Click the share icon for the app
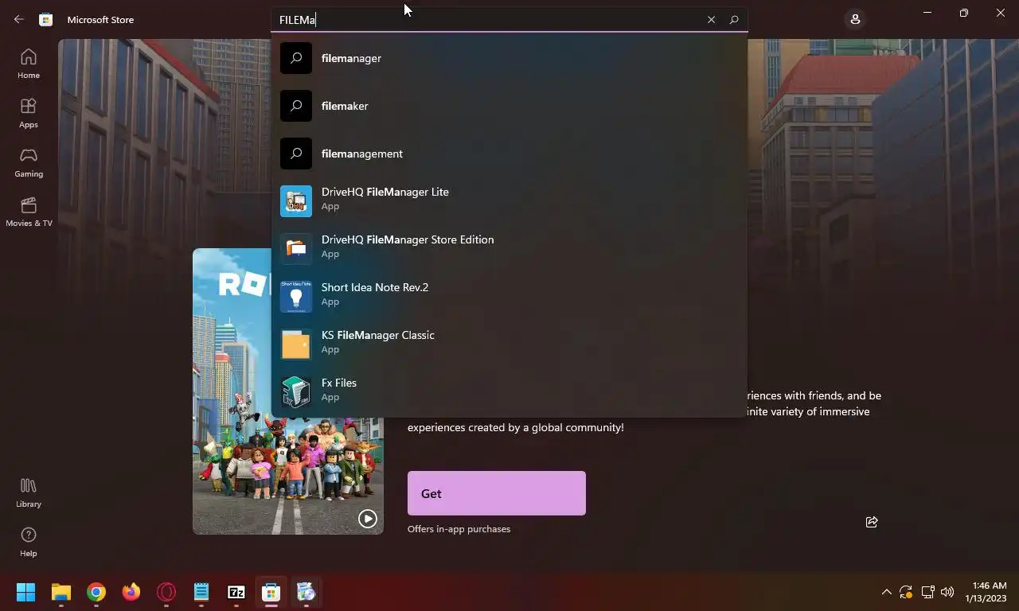 pyautogui.click(x=872, y=522)
